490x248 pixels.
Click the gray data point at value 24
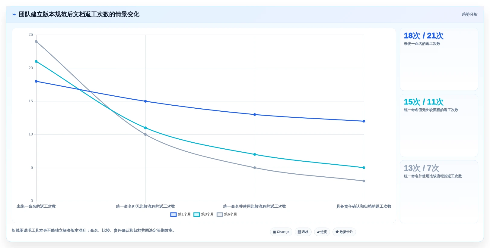point(36,42)
